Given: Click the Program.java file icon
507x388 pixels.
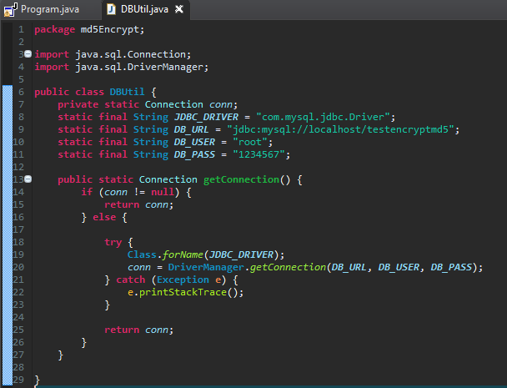Looking at the screenshot, I should pos(10,9).
